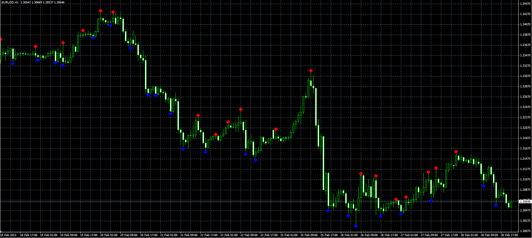Click the 28 Feb 17:00 time label
532x238 pixels.
[x=509, y=235]
